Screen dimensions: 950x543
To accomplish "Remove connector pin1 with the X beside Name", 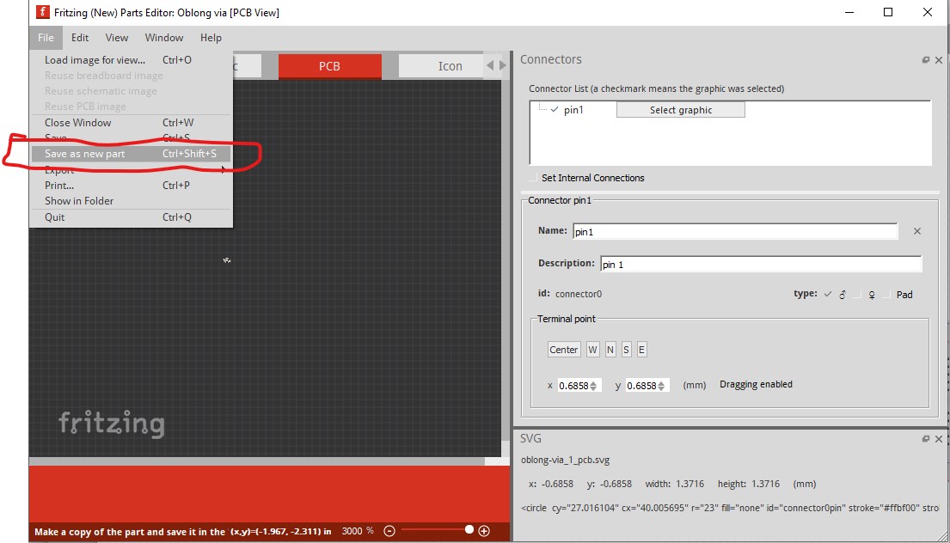I will coord(917,231).
